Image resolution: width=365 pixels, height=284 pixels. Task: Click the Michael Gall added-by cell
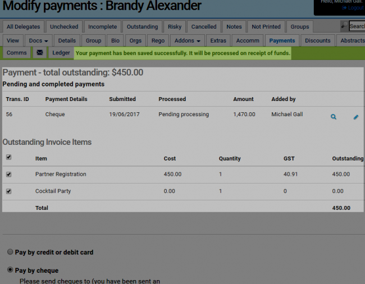click(x=287, y=114)
